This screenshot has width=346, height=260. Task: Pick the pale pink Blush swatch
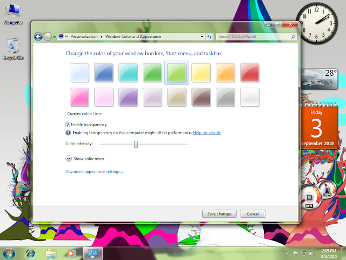click(x=104, y=97)
